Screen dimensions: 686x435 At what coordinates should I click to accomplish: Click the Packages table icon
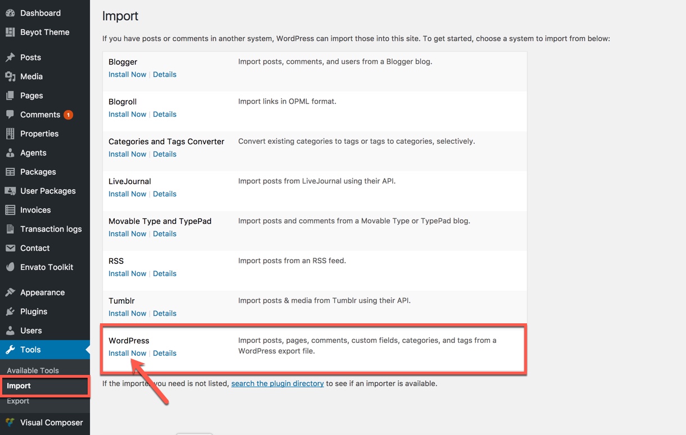pyautogui.click(x=10, y=172)
